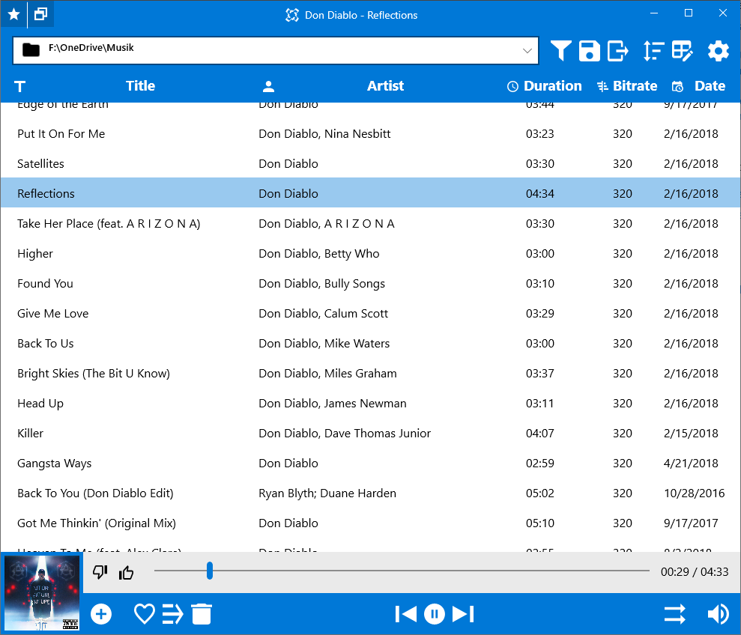Open the music folder path dropdown
This screenshot has width=741, height=635.
pos(528,50)
